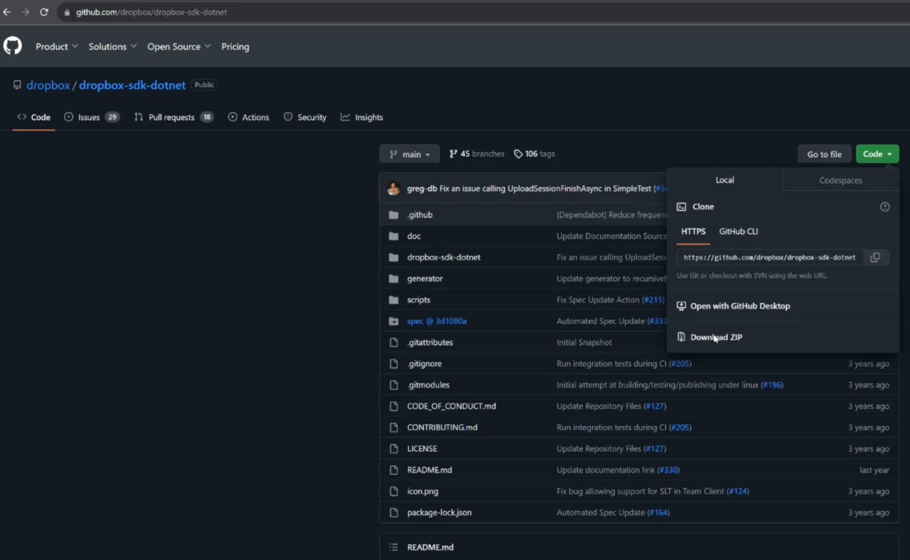
Task: View 45 branches link
Action: [477, 154]
